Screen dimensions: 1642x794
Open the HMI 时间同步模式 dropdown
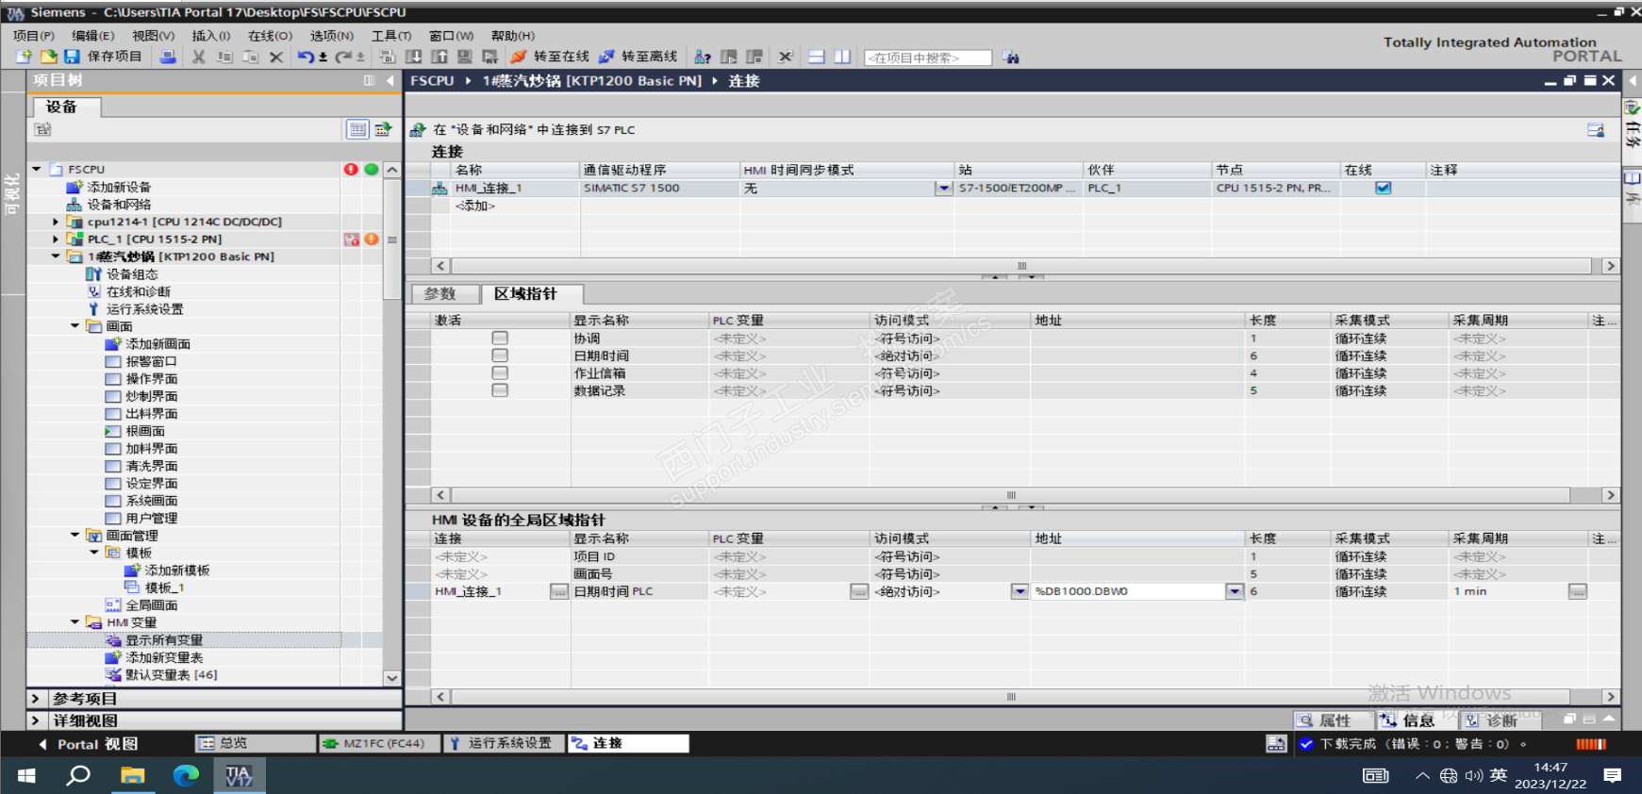point(943,188)
